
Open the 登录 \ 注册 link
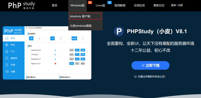click(177, 5)
